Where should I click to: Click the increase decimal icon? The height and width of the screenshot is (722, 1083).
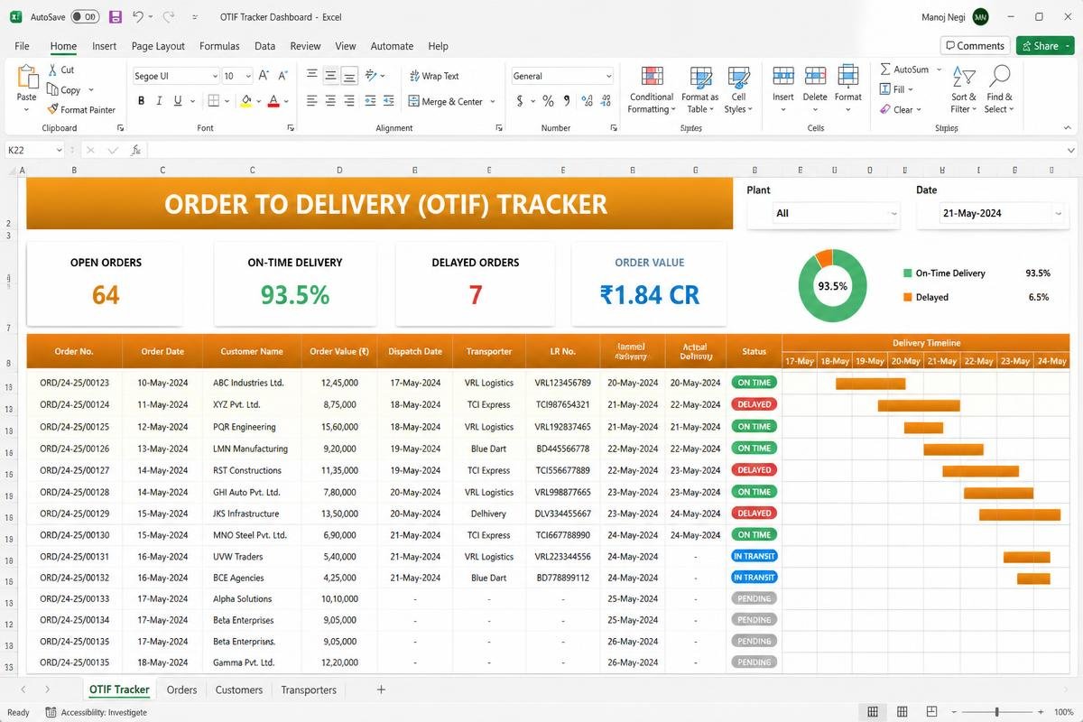588,101
